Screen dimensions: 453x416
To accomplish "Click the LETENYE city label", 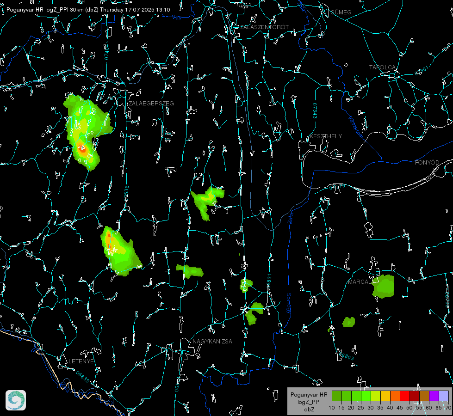I will click(x=81, y=361).
